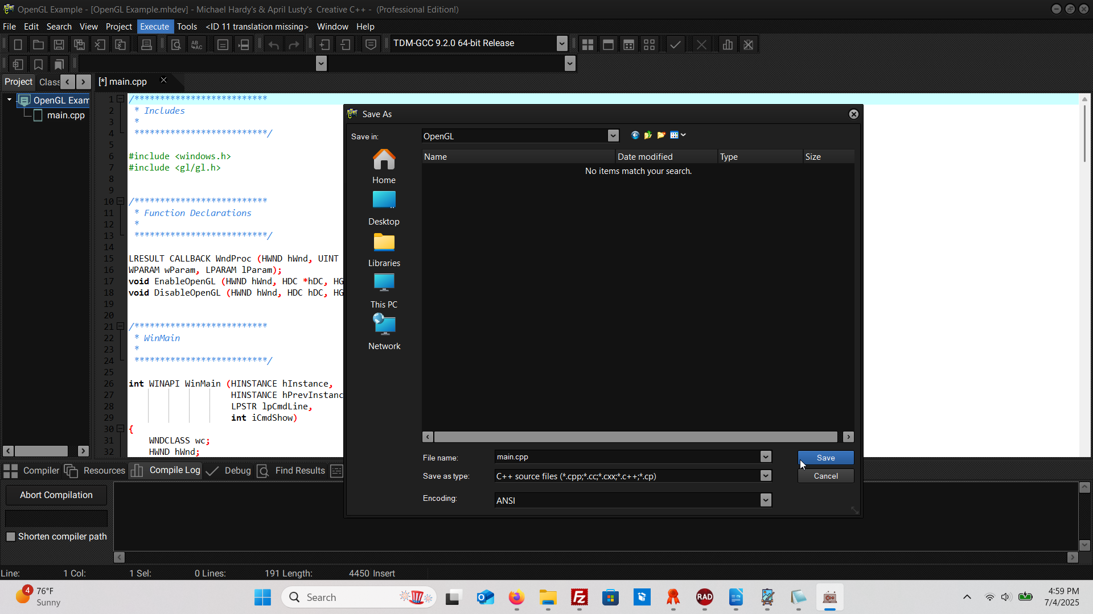Open the View Menu icon in Save As dialog
The image size is (1093, 614).
point(677,135)
